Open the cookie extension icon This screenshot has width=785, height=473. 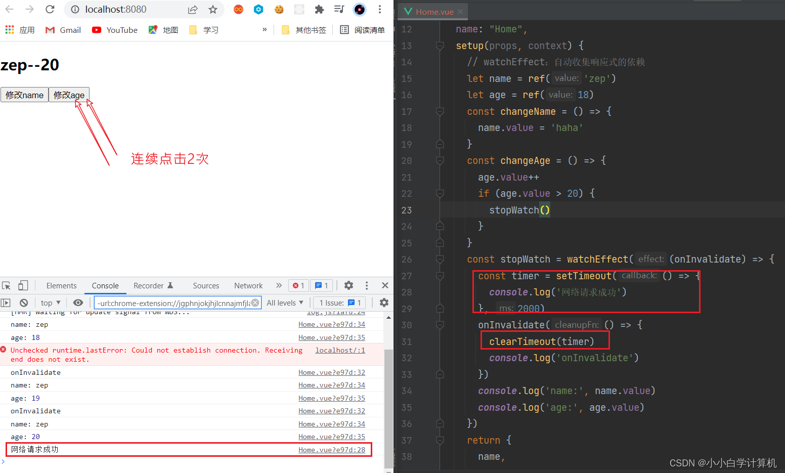pos(279,9)
